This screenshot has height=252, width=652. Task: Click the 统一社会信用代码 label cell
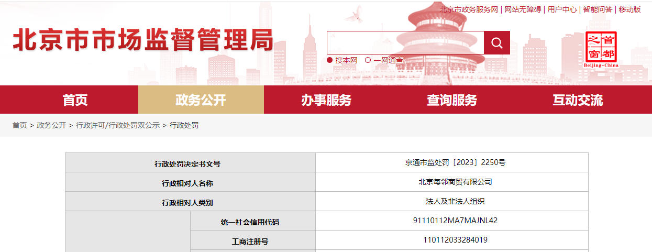(253, 221)
